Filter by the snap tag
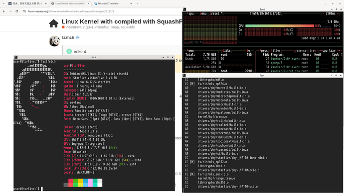This screenshot has height=193, width=344. point(115,27)
